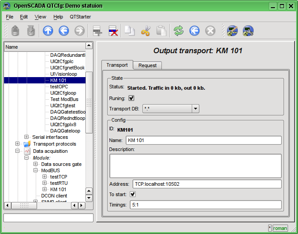Click the blue Back arrow toolbar icon
This screenshot has width=298, height=234.
64,31
